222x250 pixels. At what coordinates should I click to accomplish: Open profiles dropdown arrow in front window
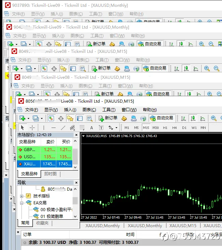click(x=42, y=118)
